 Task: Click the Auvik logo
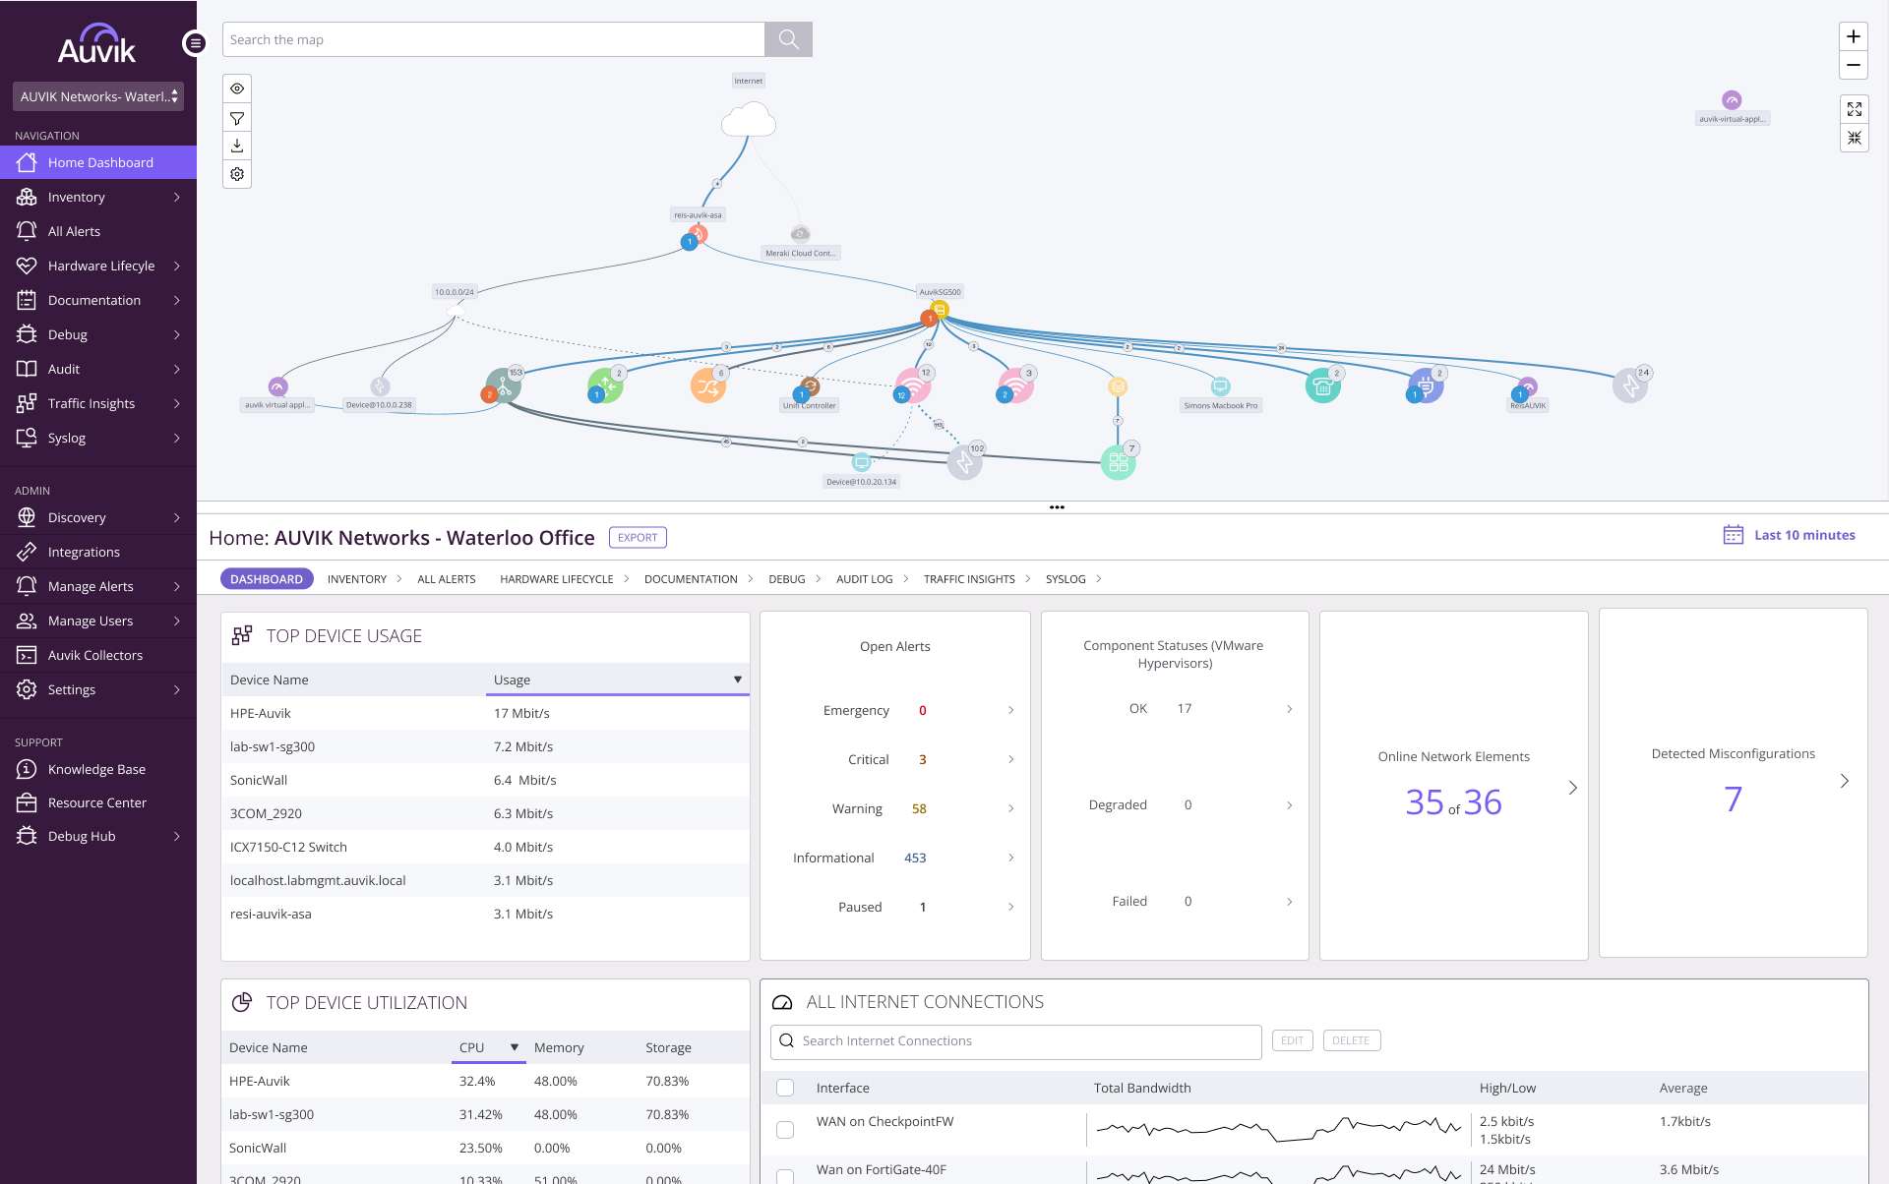(96, 45)
